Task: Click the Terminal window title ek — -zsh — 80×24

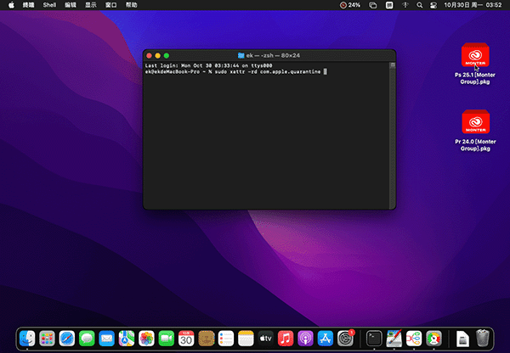Action: point(273,55)
